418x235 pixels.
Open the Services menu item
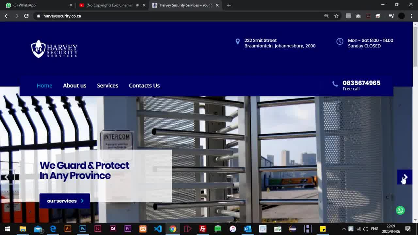click(107, 86)
